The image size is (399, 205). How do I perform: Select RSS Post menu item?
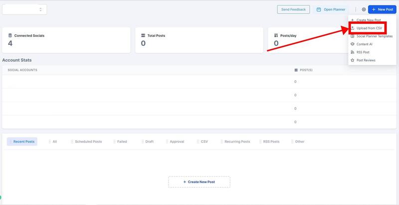pos(372,52)
